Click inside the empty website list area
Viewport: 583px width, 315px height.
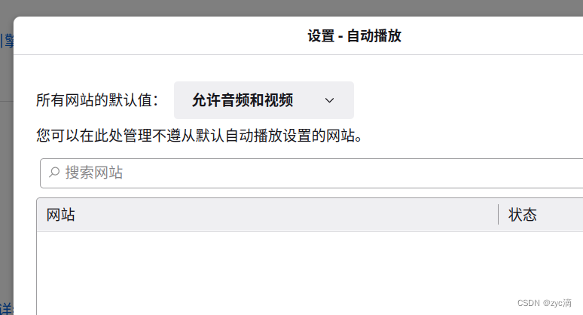[310, 274]
